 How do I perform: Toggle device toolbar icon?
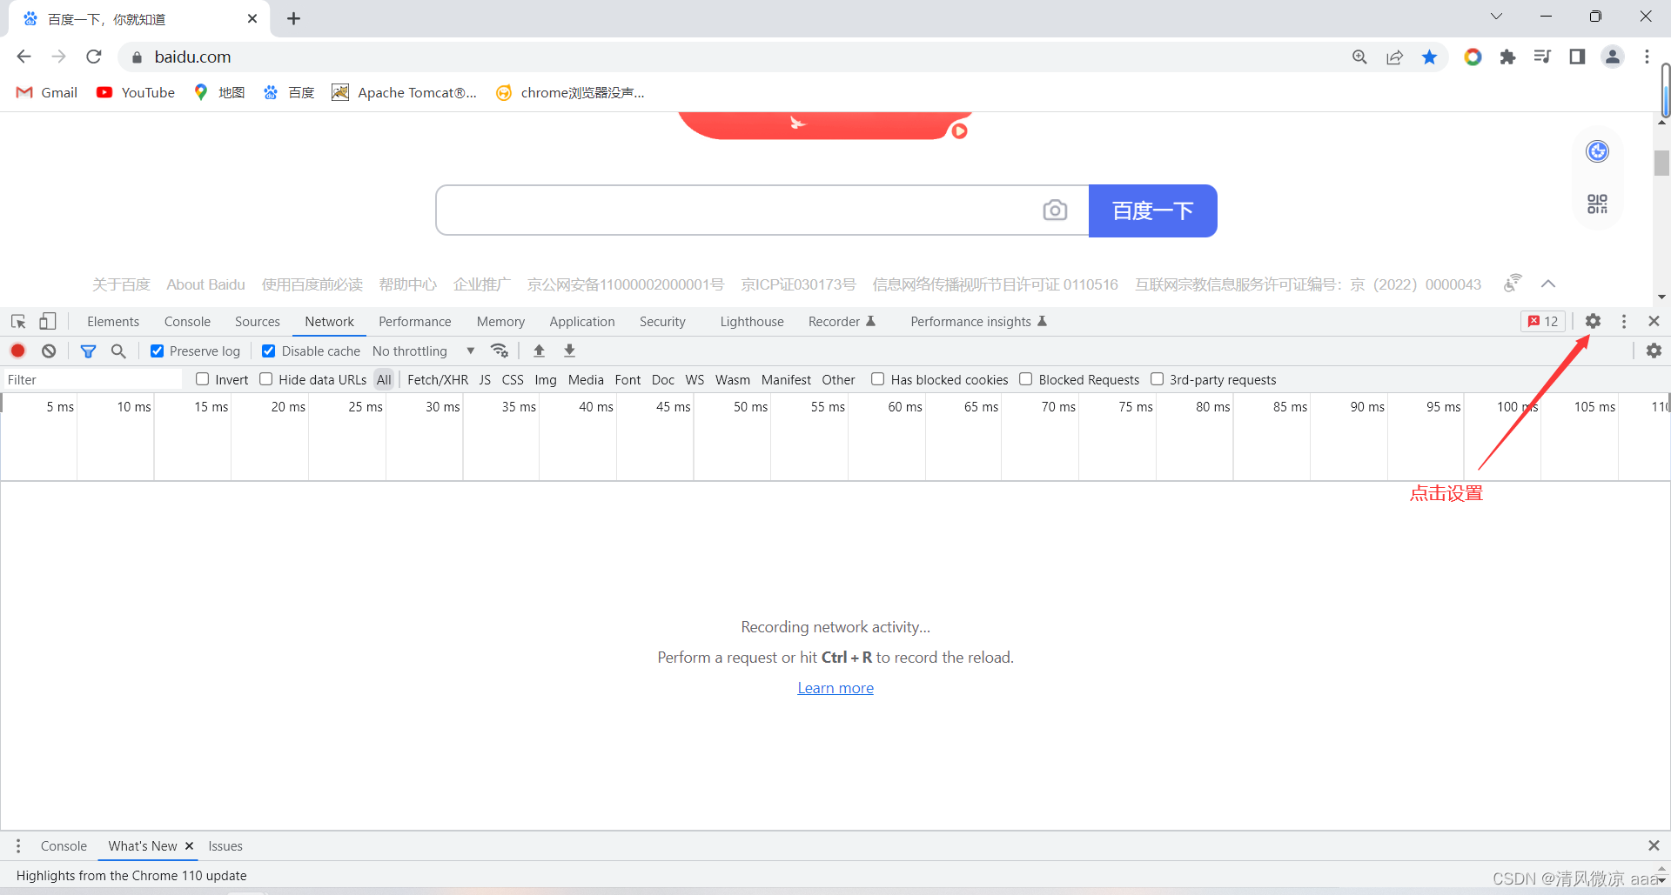click(48, 321)
